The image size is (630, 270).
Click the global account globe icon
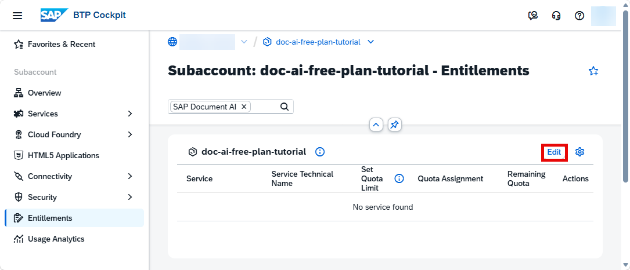click(172, 42)
